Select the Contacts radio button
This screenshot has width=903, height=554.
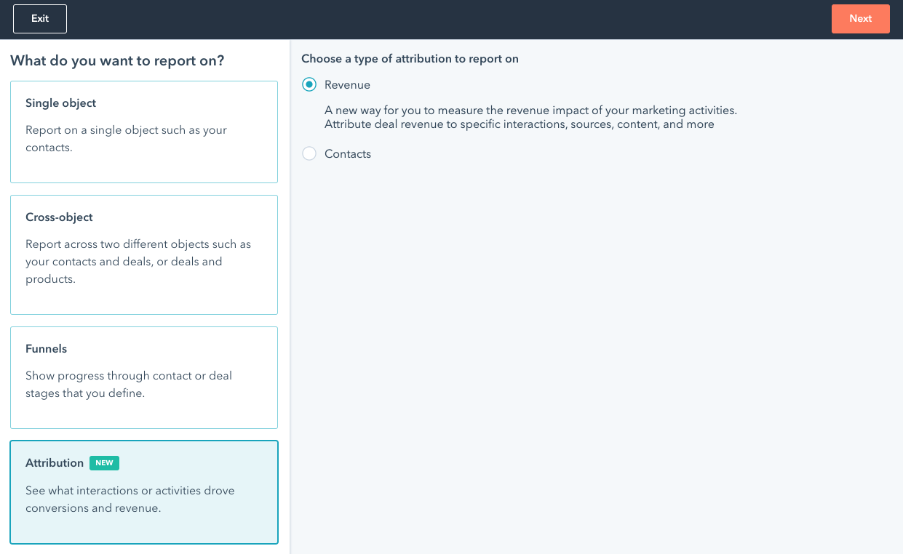pyautogui.click(x=309, y=154)
